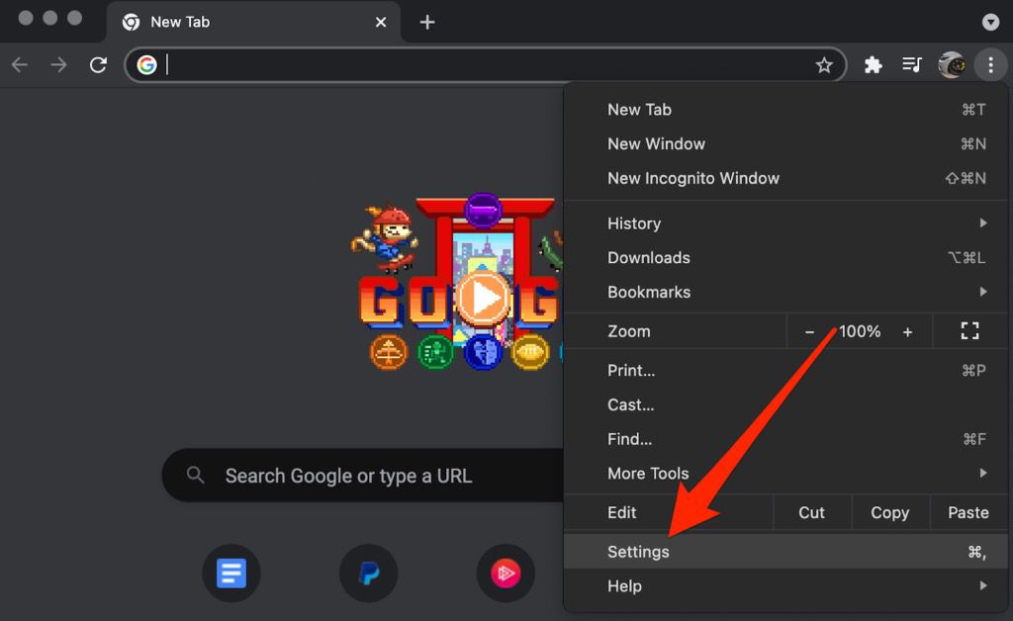Click the tab search dropdown arrow at top right

click(990, 22)
